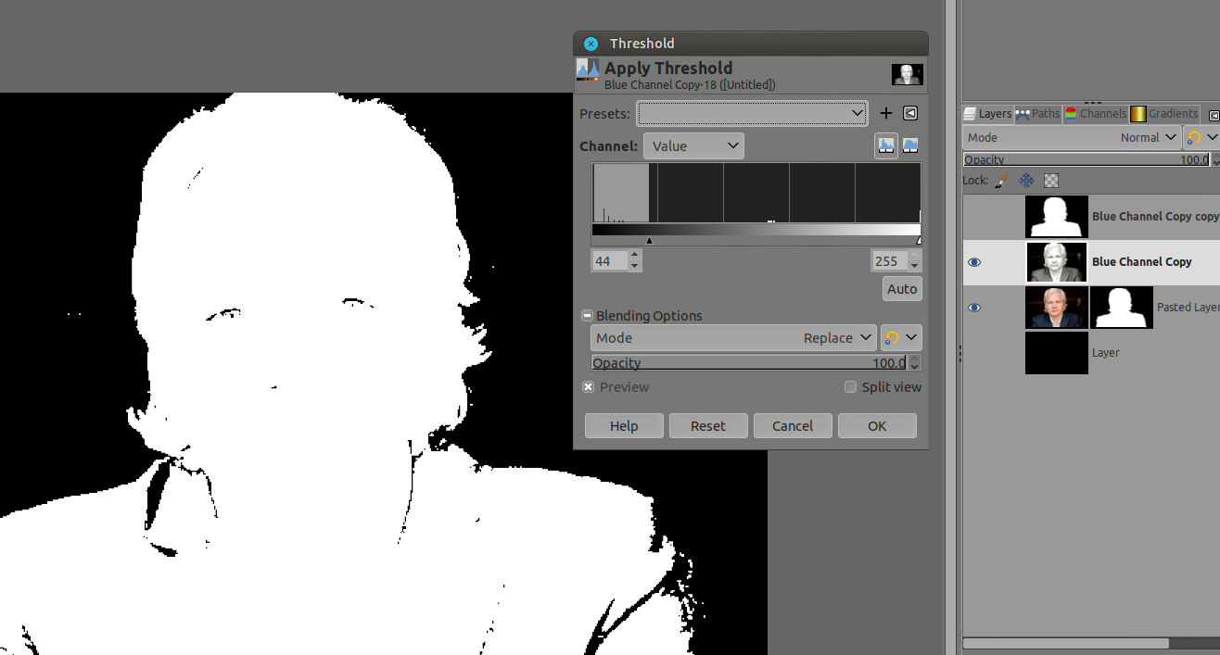Image resolution: width=1220 pixels, height=655 pixels.
Task: Click 'Blue Channel Copy' layer name
Action: tap(1142, 262)
